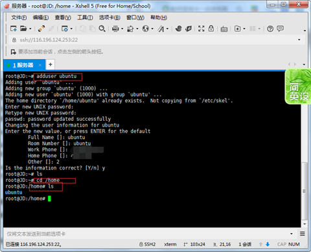Screen dimensions: 311x252
Task: Click the Find magnifier icon
Action: (102, 29)
